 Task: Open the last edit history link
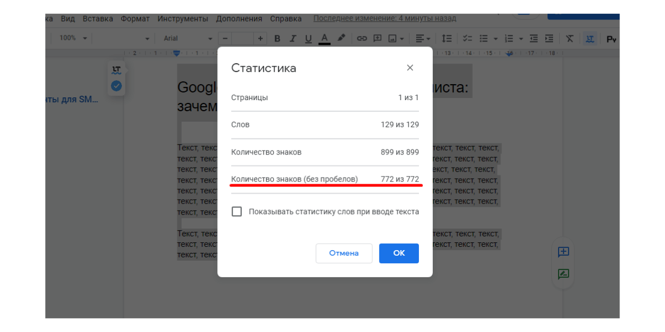pyautogui.click(x=385, y=18)
